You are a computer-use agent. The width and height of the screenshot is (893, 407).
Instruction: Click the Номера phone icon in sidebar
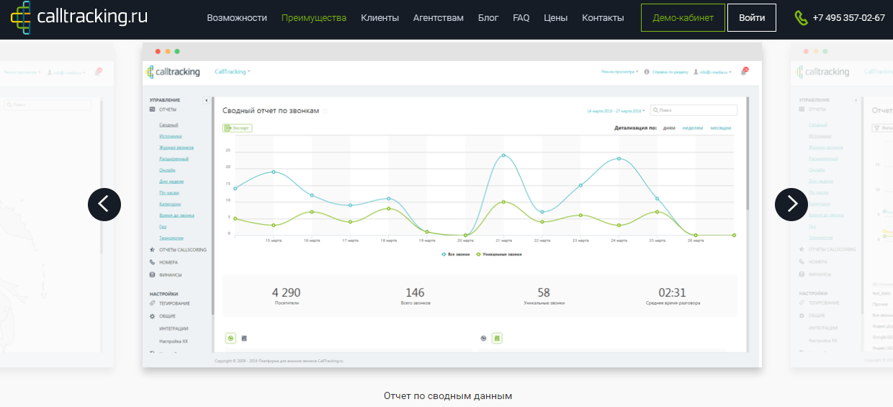click(x=152, y=262)
